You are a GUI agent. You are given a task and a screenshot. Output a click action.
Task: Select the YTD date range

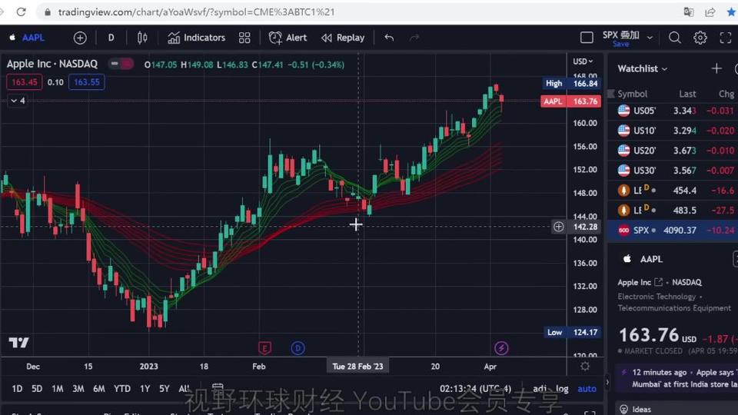(x=122, y=389)
